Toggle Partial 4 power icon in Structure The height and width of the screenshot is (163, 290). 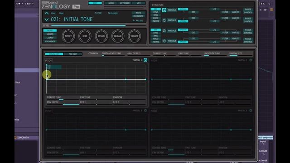(x=164, y=41)
